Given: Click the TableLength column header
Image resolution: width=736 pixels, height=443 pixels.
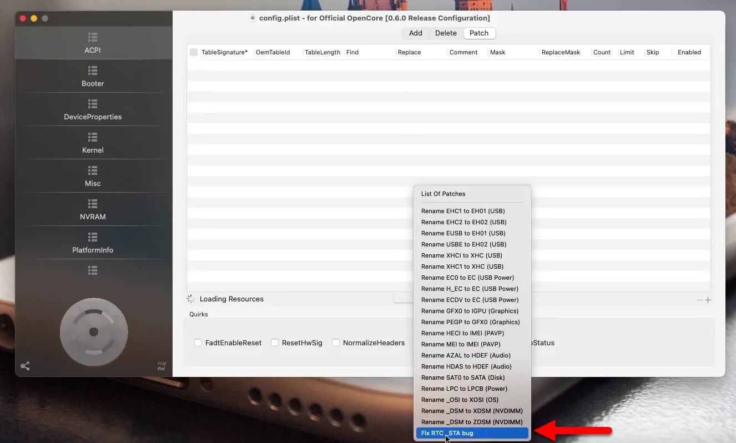Looking at the screenshot, I should click(x=322, y=52).
